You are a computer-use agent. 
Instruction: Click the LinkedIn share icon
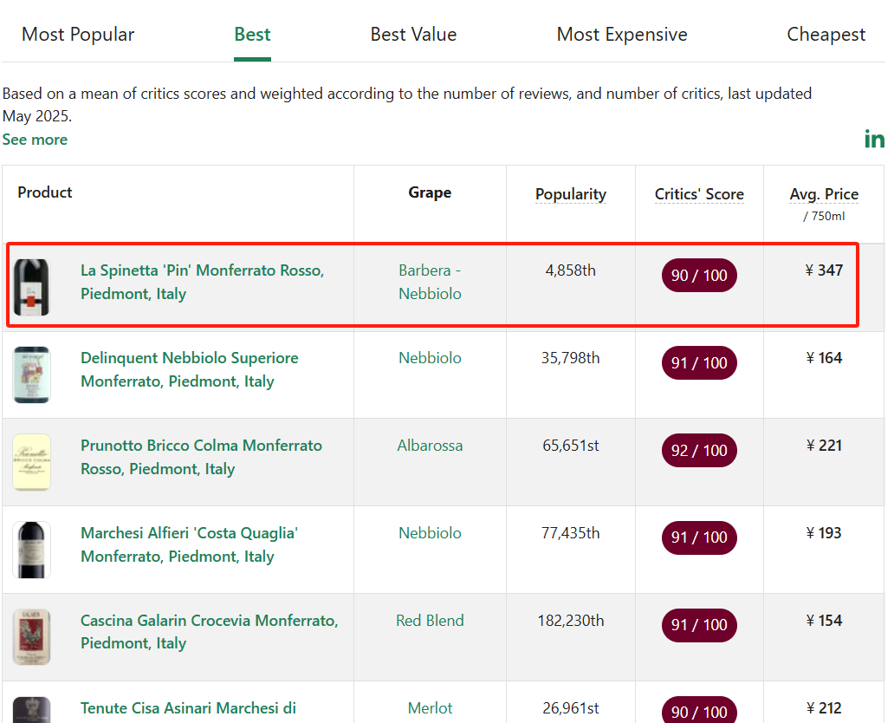(874, 139)
